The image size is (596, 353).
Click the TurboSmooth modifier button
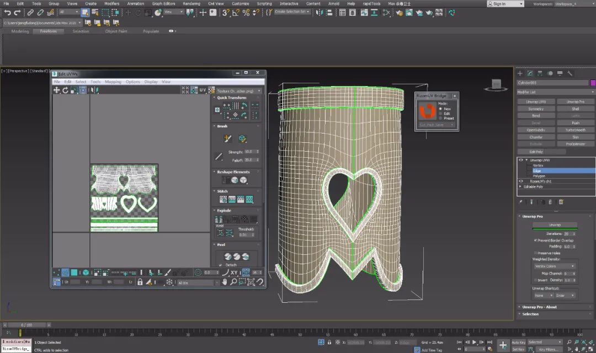[x=575, y=130]
